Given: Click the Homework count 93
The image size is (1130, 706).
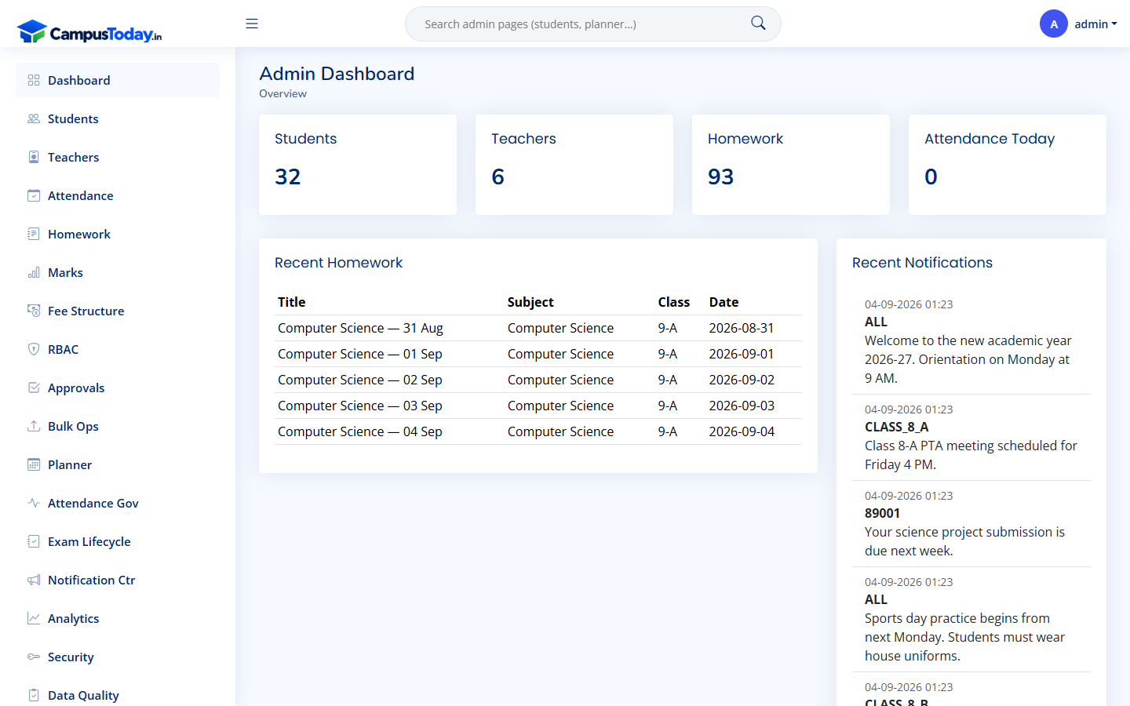Looking at the screenshot, I should coord(720,176).
